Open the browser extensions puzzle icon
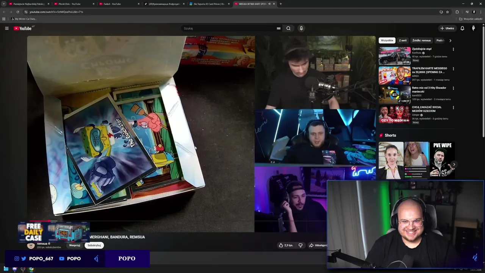 pyautogui.click(x=457, y=12)
